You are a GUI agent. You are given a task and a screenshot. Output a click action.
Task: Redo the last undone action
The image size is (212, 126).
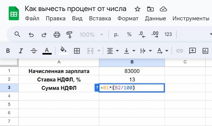click(44, 35)
